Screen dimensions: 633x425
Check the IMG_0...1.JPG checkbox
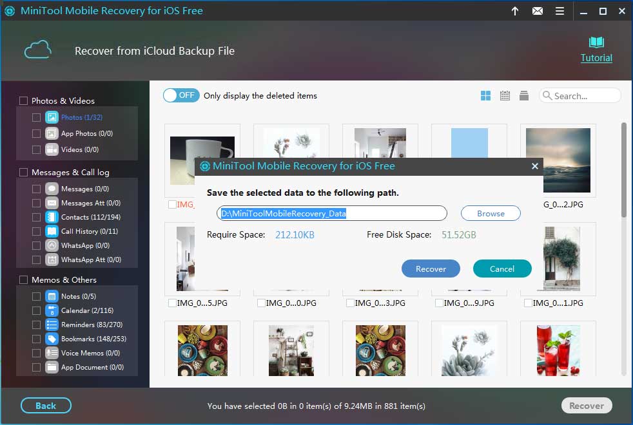pyautogui.click(x=528, y=303)
